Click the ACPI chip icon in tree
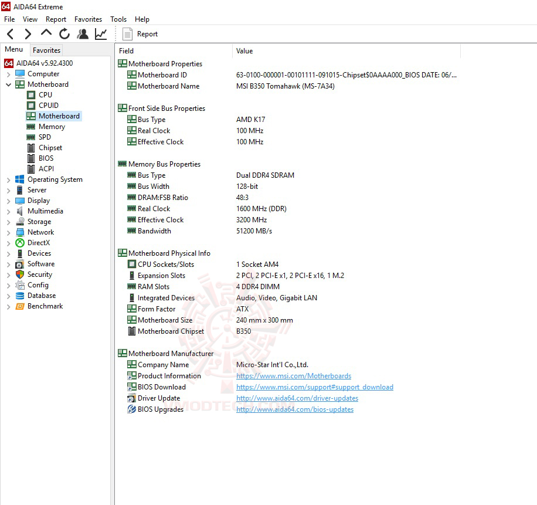 tap(31, 169)
